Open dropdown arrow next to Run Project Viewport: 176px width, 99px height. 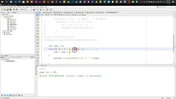point(45,10)
